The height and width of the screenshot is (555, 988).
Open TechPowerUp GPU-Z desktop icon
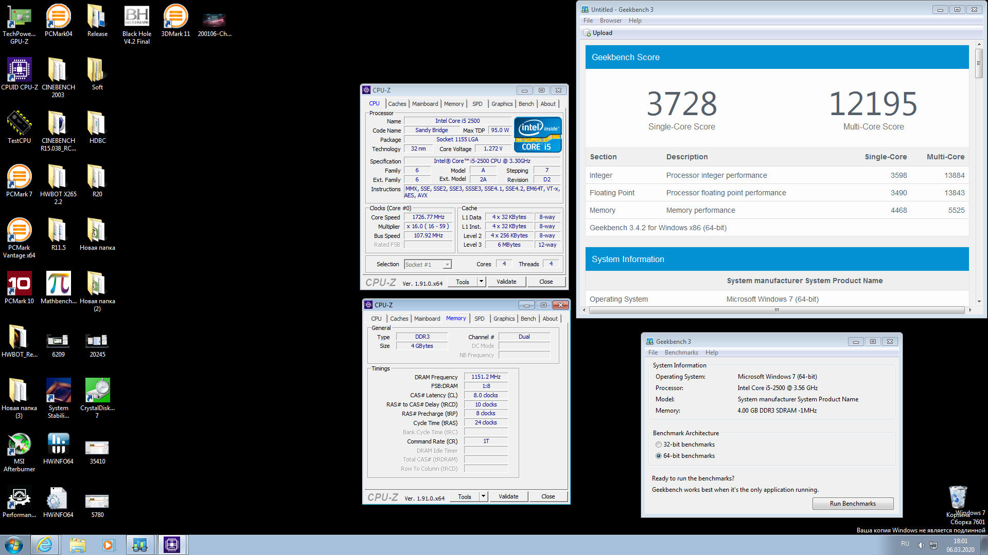19,24
